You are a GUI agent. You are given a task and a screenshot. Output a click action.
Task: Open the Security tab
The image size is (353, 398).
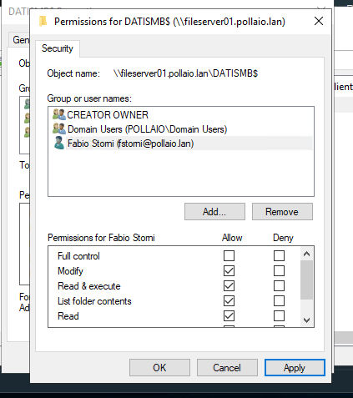point(58,48)
